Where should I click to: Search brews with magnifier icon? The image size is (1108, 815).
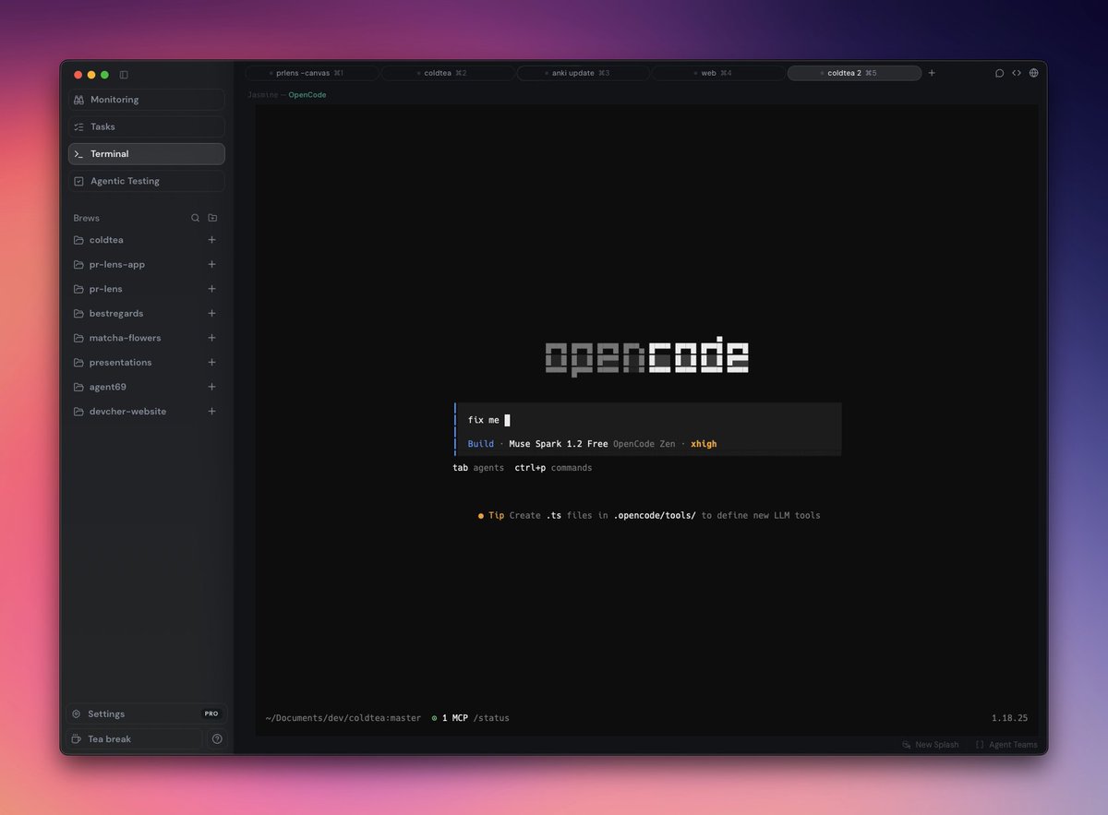[195, 218]
